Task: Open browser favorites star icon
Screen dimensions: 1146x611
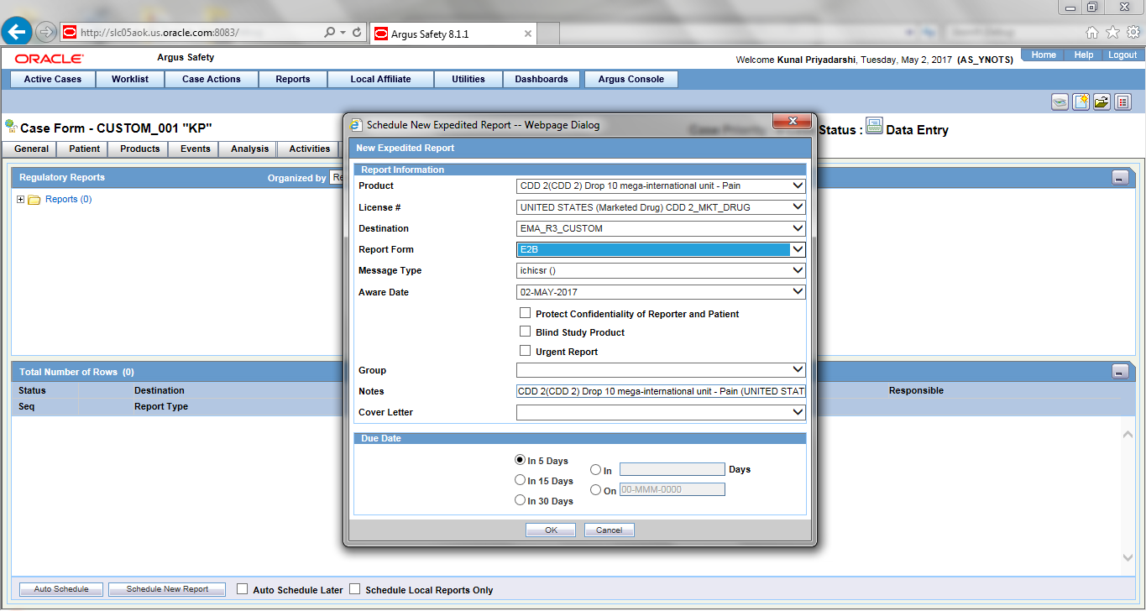Action: point(1112,32)
